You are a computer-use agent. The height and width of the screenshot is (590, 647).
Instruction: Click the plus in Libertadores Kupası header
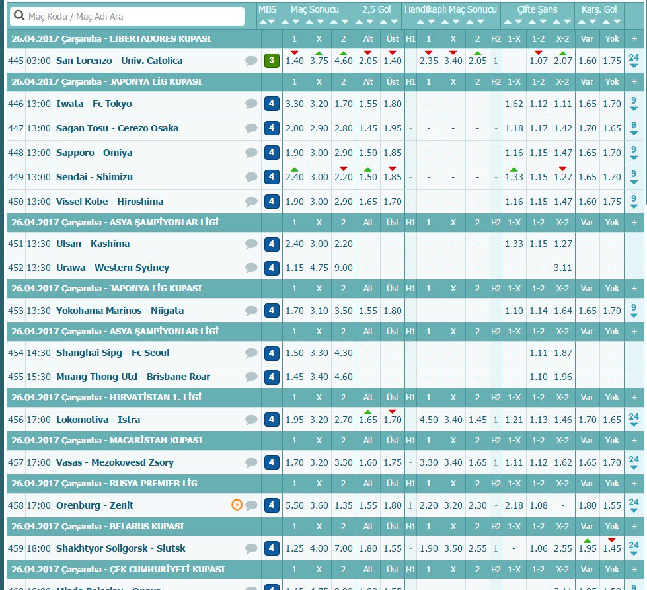tap(634, 39)
